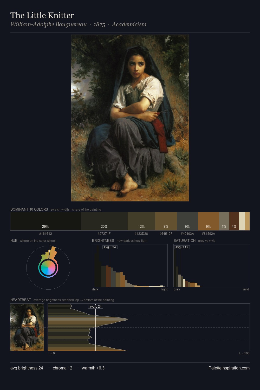Click the 'L = 100' label under Heartbeat

coord(244,353)
